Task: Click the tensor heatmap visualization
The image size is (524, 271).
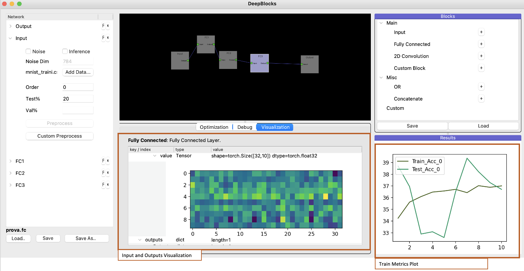Action: tap(266, 199)
